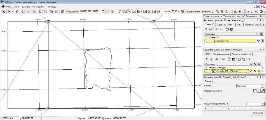Click add (plus) icon in project editor
The width and height of the screenshot is (266, 120).
click(217, 29)
